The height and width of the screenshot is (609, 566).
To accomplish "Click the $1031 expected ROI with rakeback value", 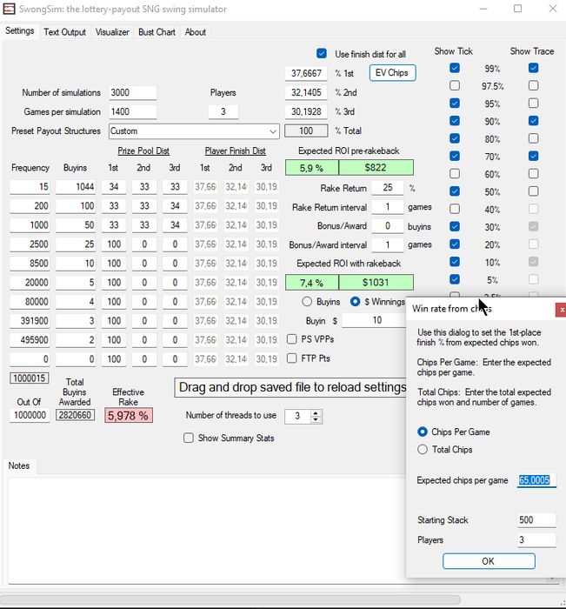I will 376,283.
